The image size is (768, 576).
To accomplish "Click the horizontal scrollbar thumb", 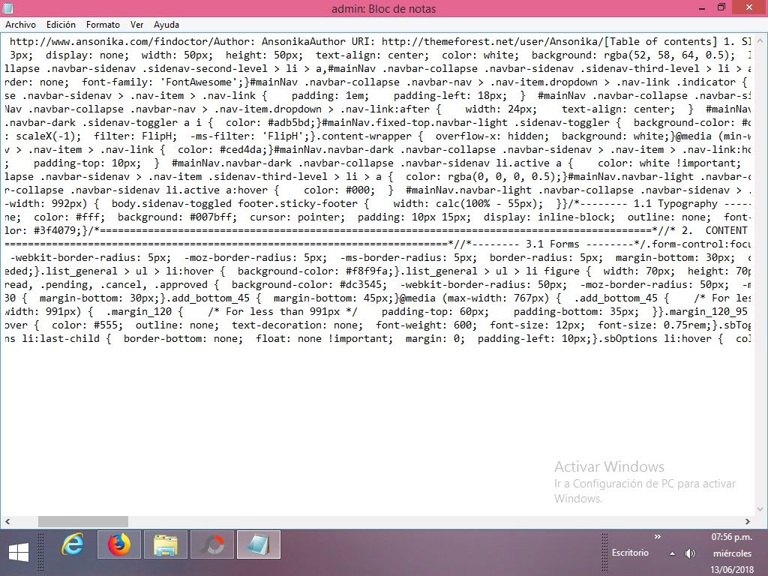I will click(x=82, y=522).
